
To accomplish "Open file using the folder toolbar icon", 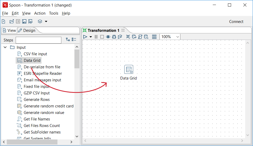I will click(x=11, y=21).
